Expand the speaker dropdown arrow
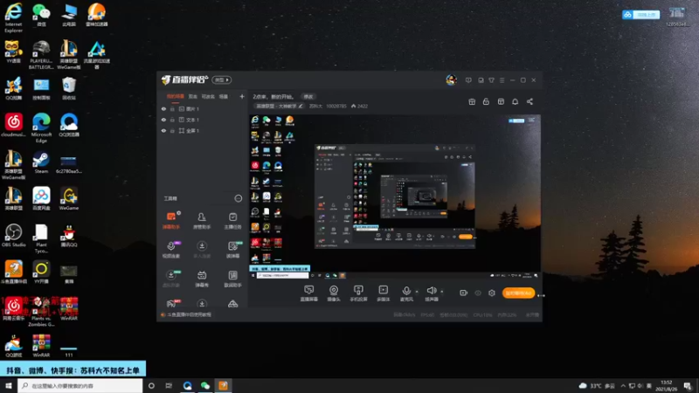 tap(442, 292)
